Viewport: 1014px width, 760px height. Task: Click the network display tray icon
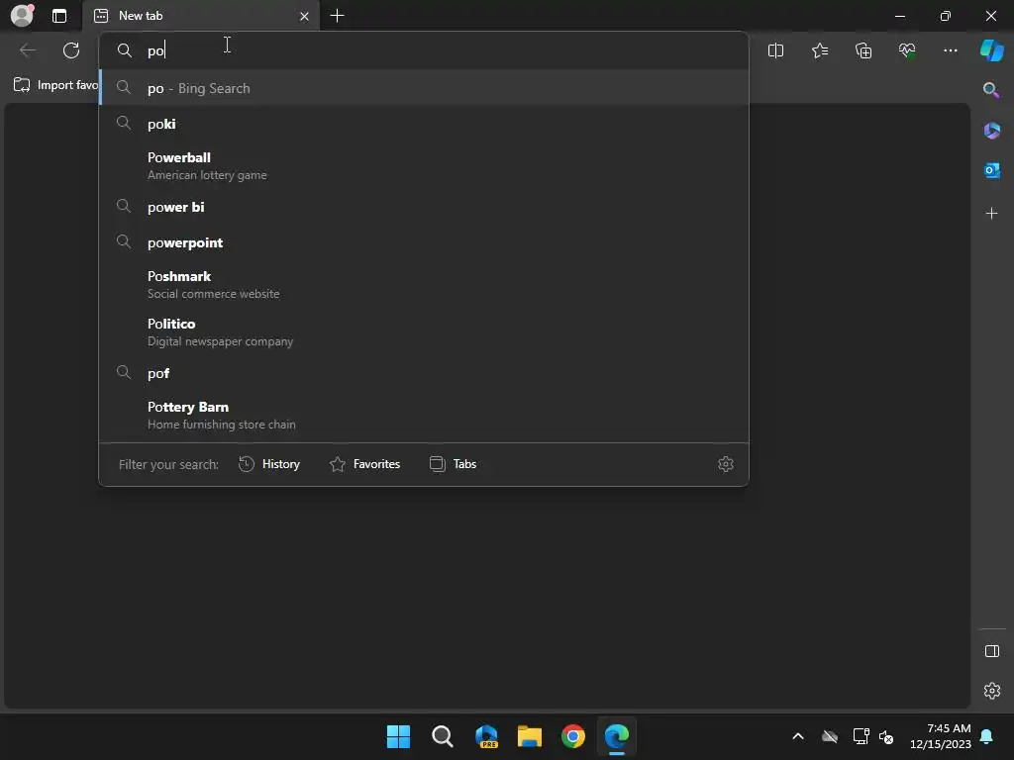(861, 736)
